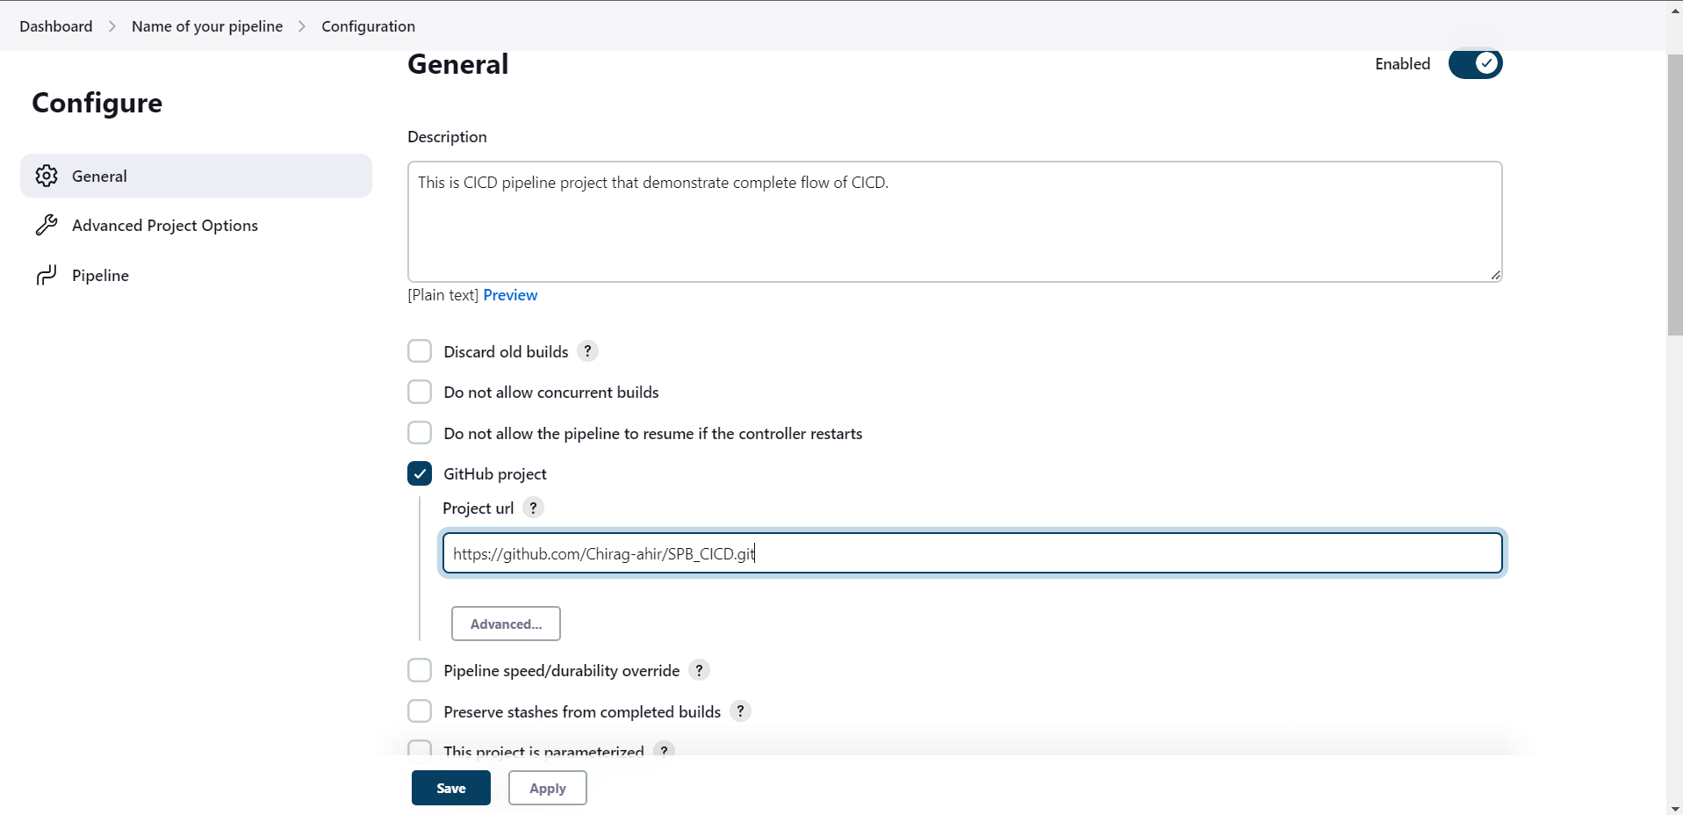This screenshot has width=1683, height=815.
Task: Enable Discard old builds
Action: [420, 350]
